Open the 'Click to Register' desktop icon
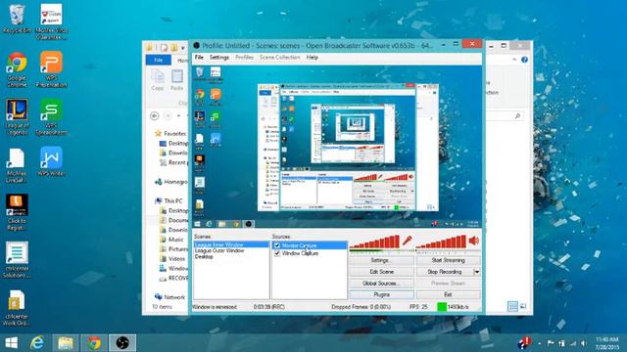This screenshot has width=627, height=352. (x=17, y=212)
